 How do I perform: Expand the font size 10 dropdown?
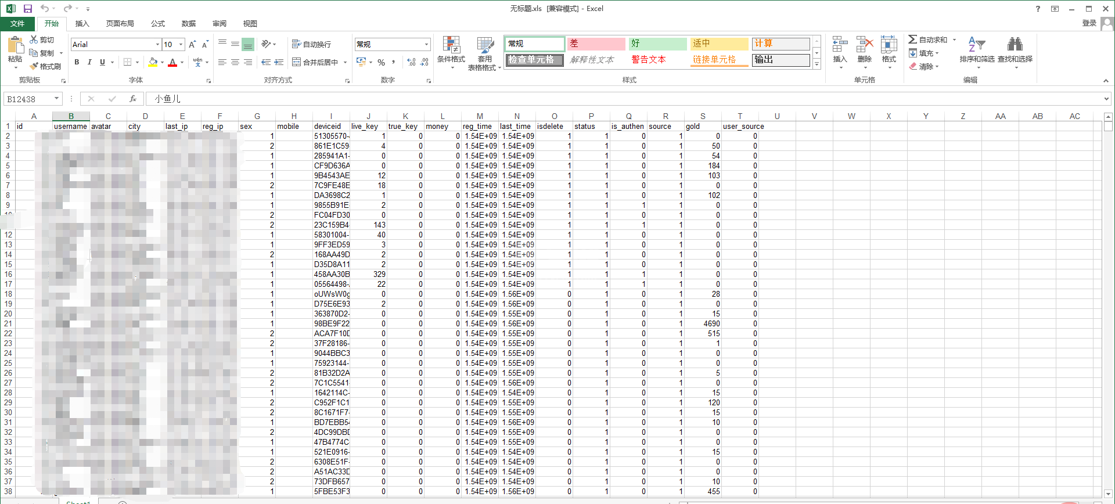tap(181, 45)
